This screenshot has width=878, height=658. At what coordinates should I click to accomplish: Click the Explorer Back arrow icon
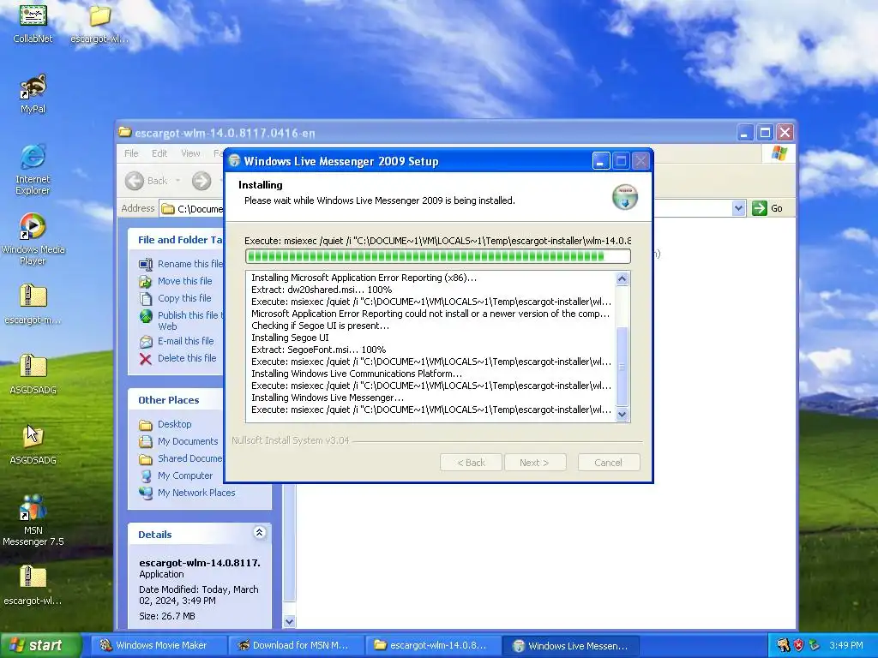click(x=135, y=181)
